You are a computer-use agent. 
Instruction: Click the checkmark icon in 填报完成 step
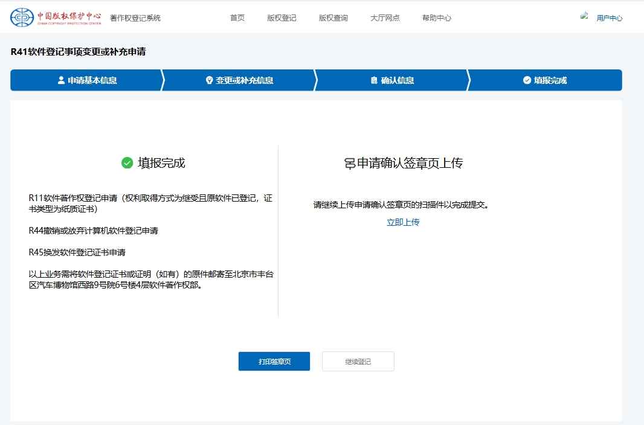527,80
